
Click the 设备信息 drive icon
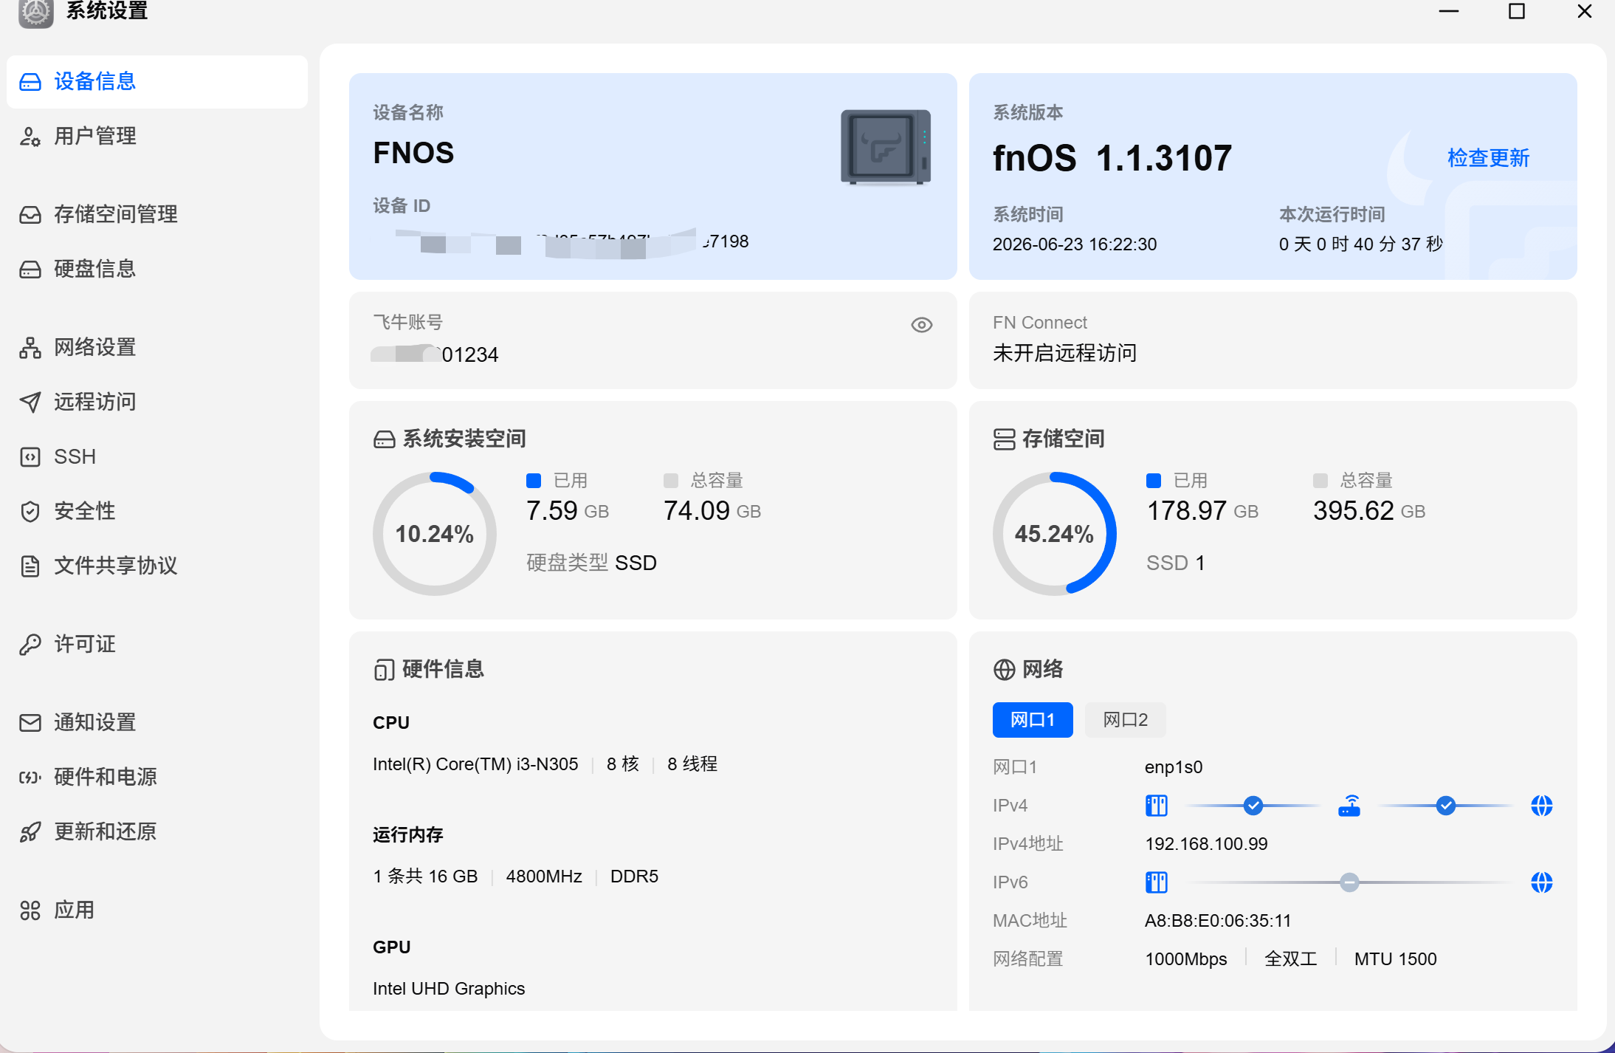[x=30, y=81]
